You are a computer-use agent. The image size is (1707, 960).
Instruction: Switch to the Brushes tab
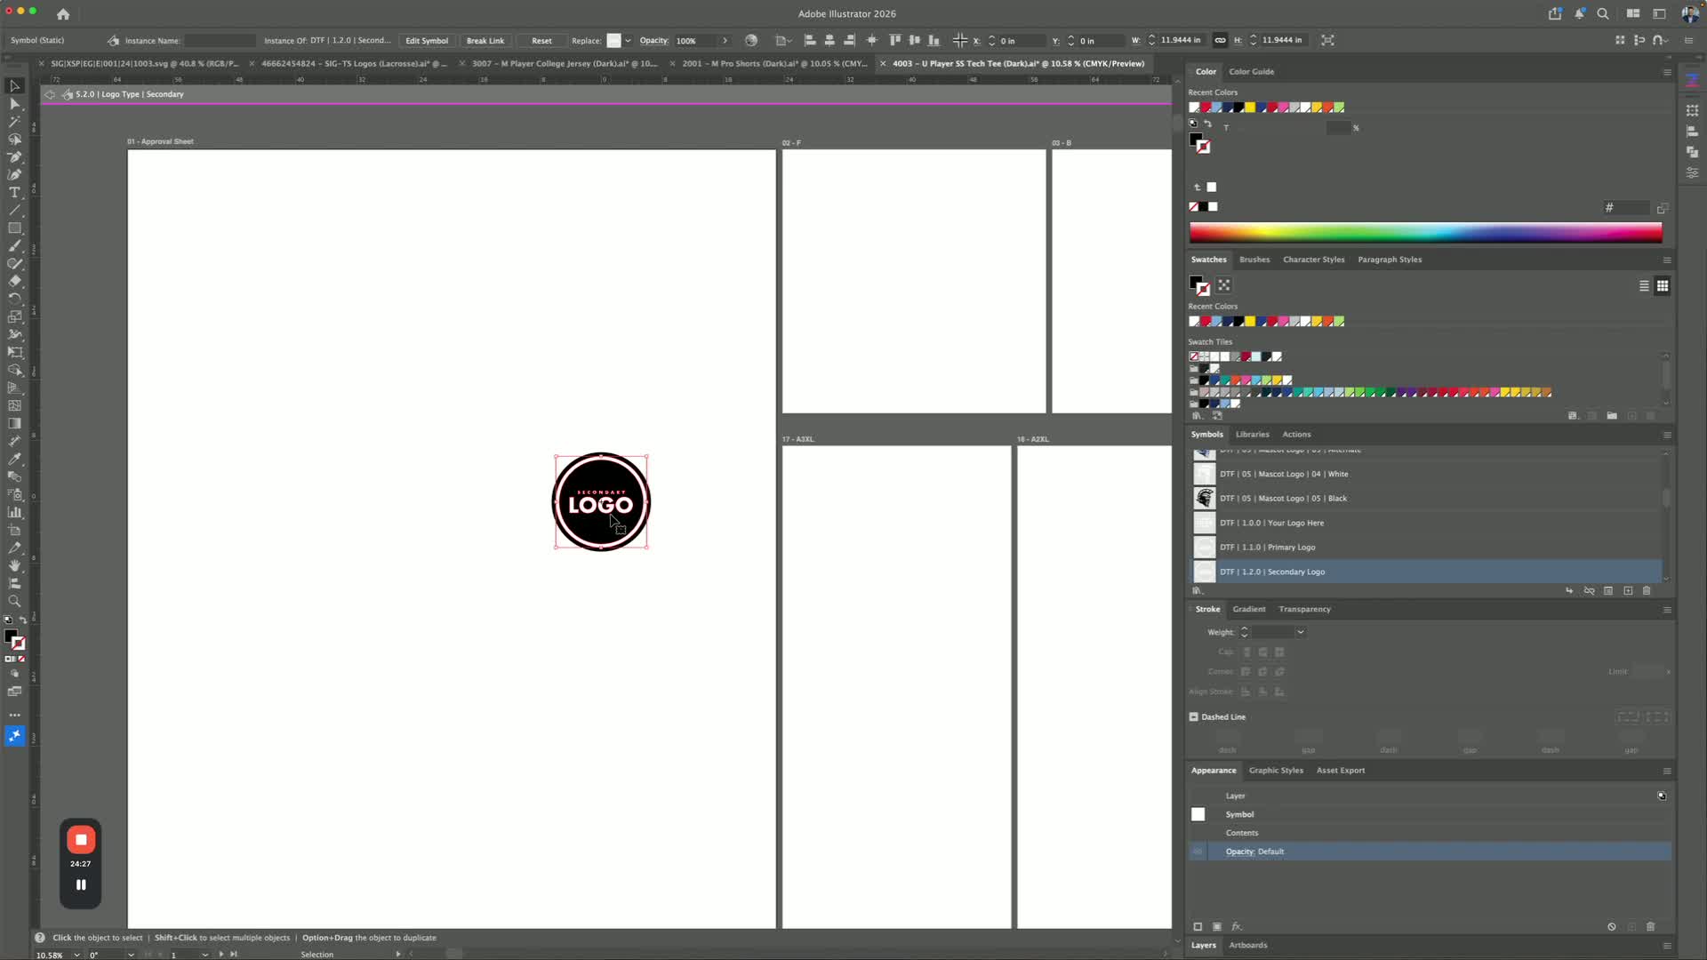click(x=1254, y=260)
